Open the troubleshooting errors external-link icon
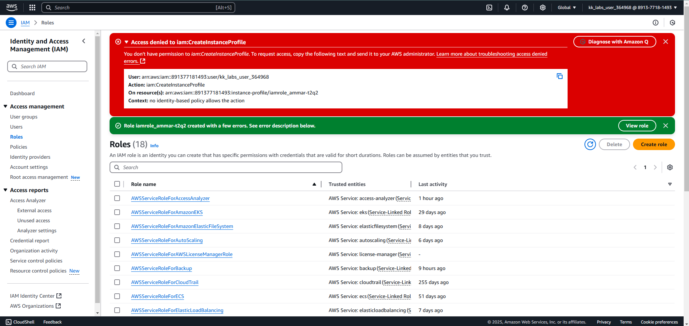Viewport: 689px width, 326px height. tap(143, 61)
